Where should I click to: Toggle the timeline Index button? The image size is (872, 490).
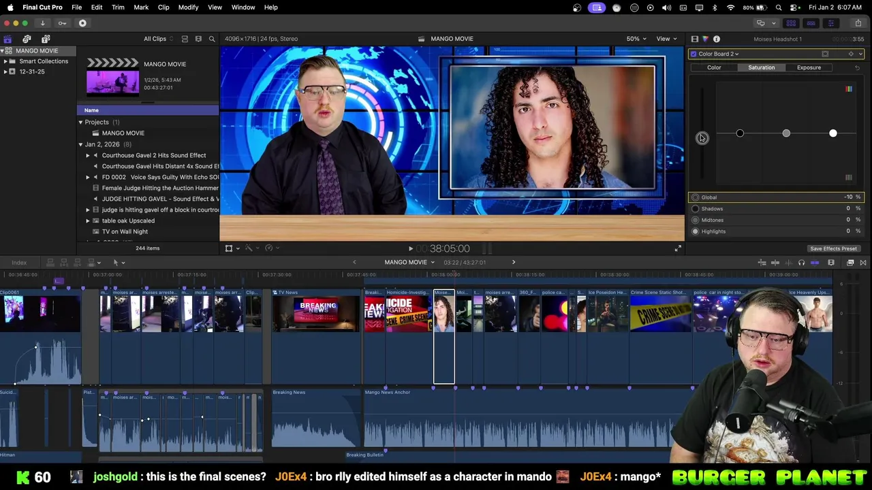pyautogui.click(x=19, y=263)
